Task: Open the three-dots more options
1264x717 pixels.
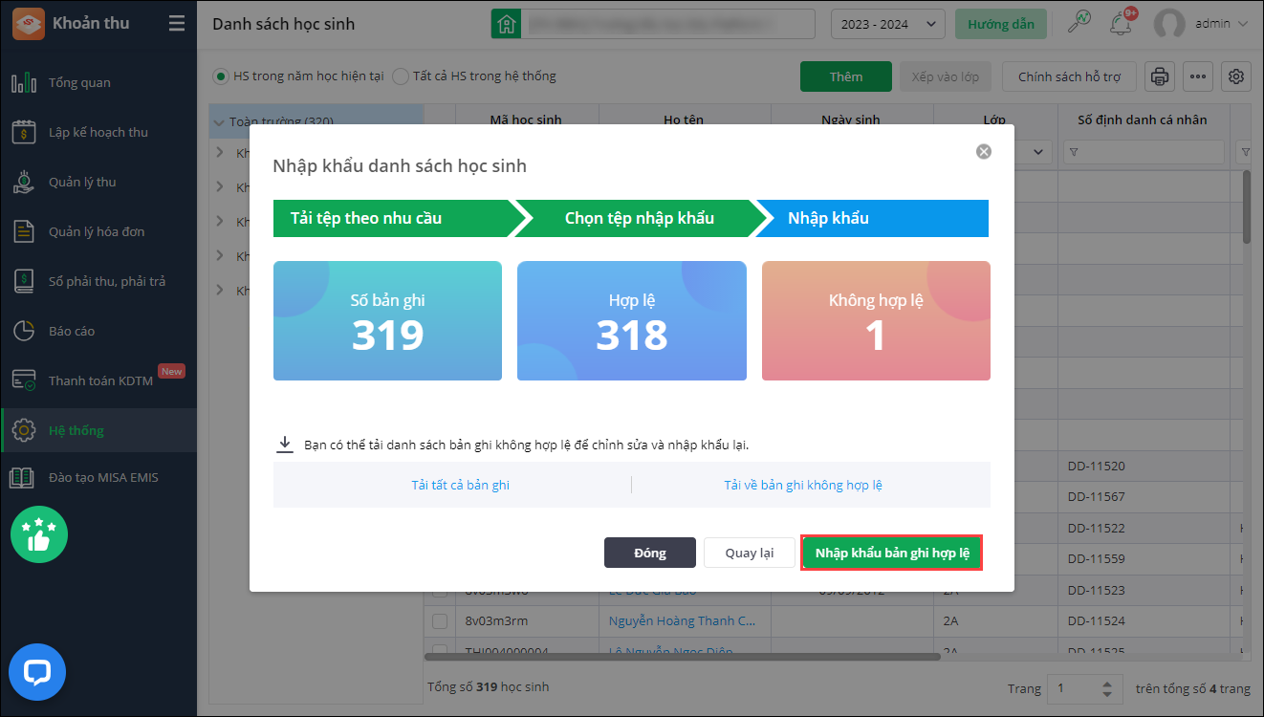Action: point(1198,76)
